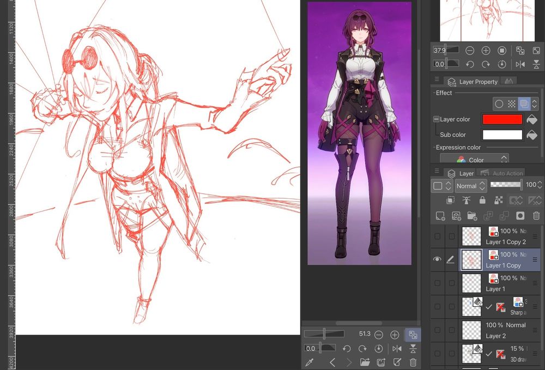Click the Sub View copy-with-plus icon
Screen dimensions: 545x370
tap(381, 362)
